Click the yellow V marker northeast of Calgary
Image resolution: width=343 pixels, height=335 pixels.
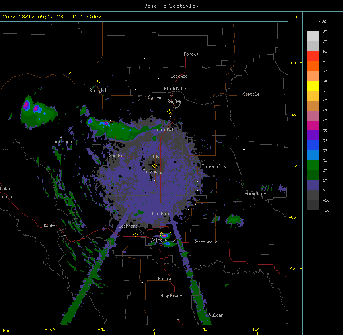point(171,232)
